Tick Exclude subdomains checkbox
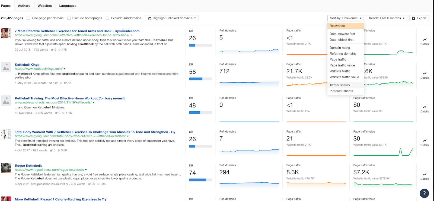The height and width of the screenshot is (201, 434). click(107, 18)
